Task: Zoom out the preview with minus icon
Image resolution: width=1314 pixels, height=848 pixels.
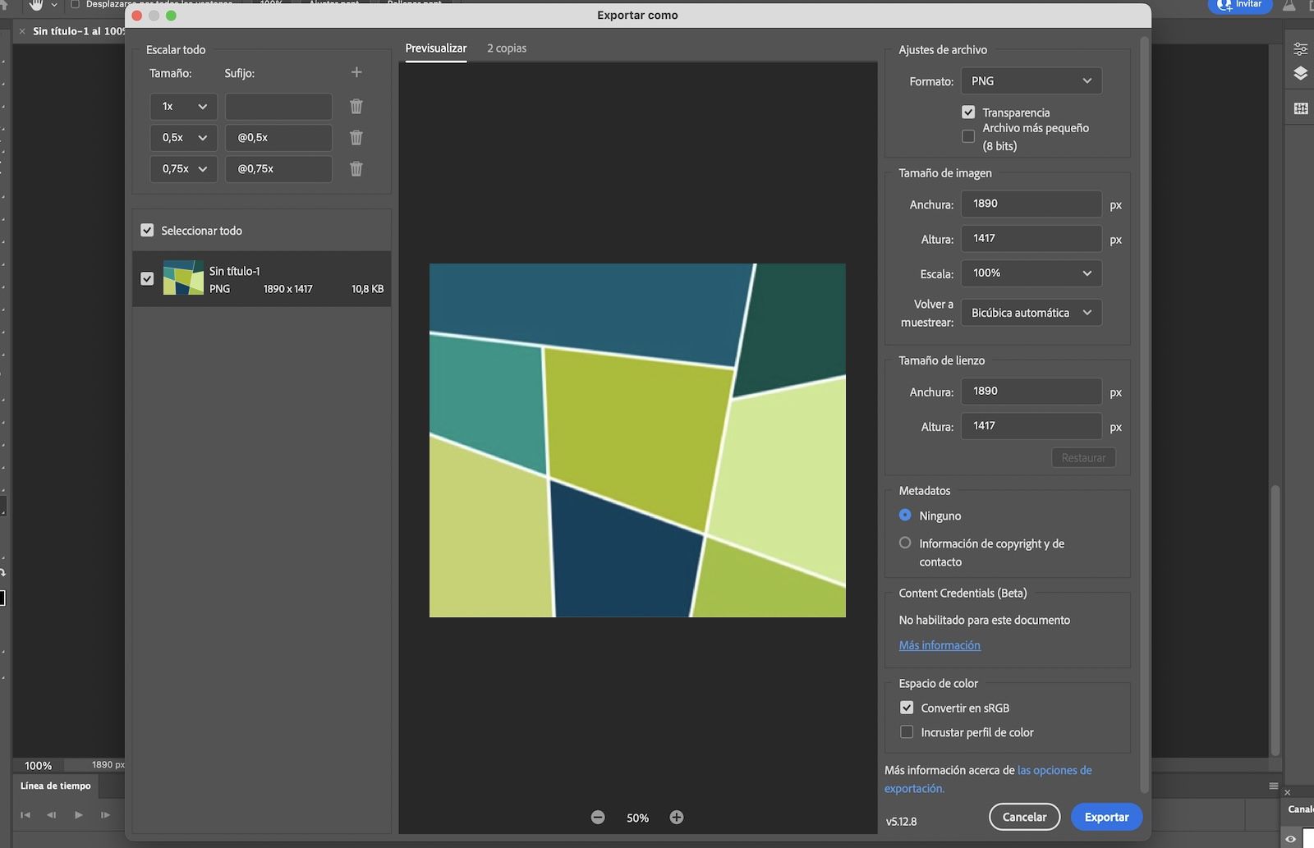Action: pyautogui.click(x=598, y=817)
